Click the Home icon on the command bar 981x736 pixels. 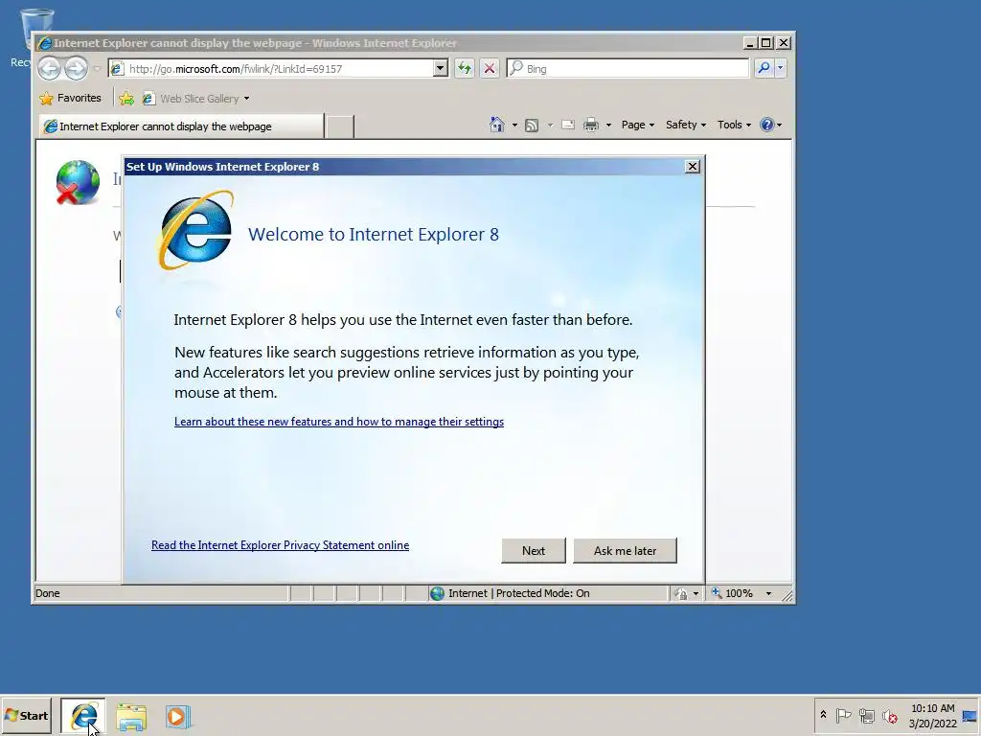[x=497, y=125]
